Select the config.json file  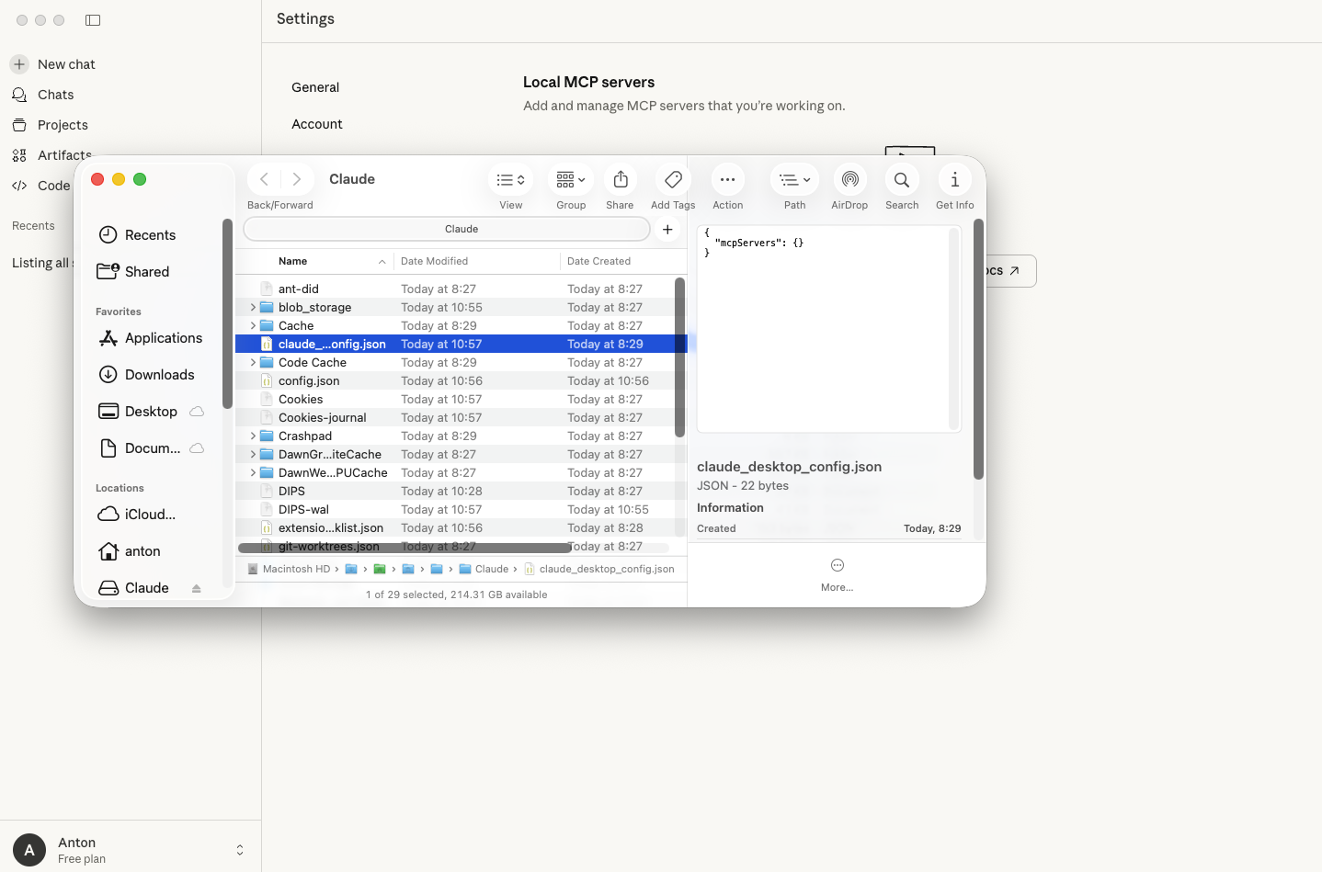click(309, 381)
